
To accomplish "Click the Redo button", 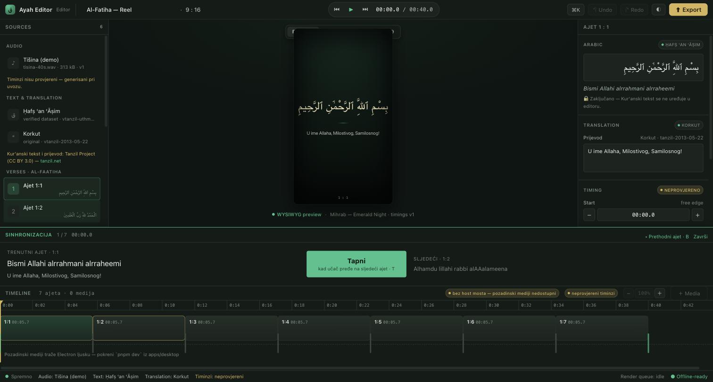I will point(634,9).
